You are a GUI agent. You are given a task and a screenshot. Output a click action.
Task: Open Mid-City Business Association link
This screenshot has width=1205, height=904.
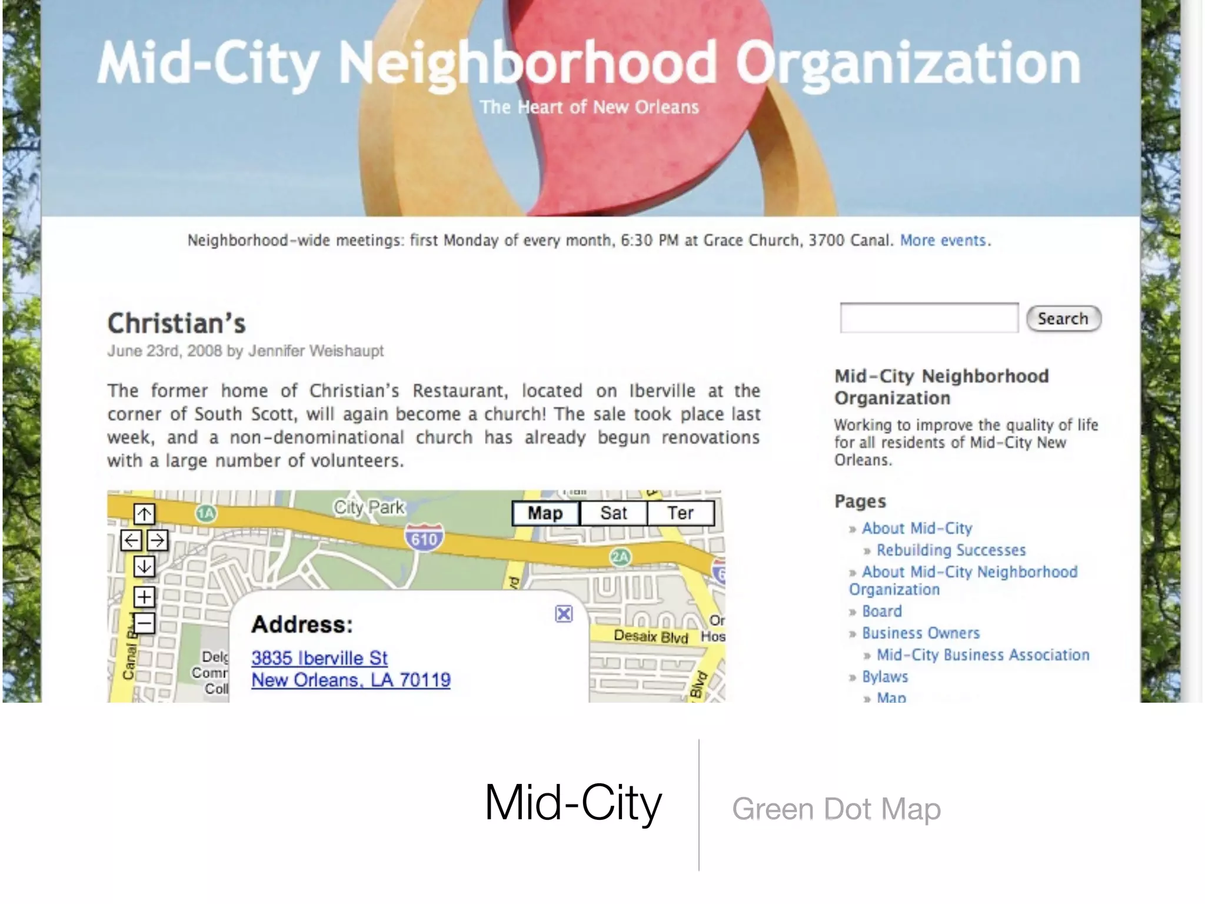983,655
